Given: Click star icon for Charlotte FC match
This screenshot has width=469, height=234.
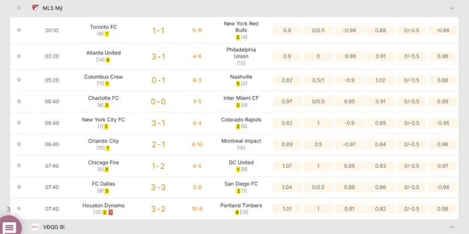Looking at the screenshot, I should pyautogui.click(x=19, y=102).
